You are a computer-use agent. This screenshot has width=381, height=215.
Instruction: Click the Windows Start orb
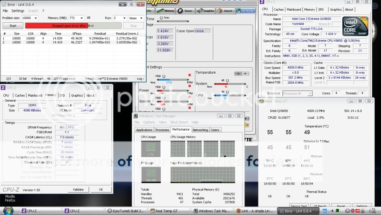[8, 211]
